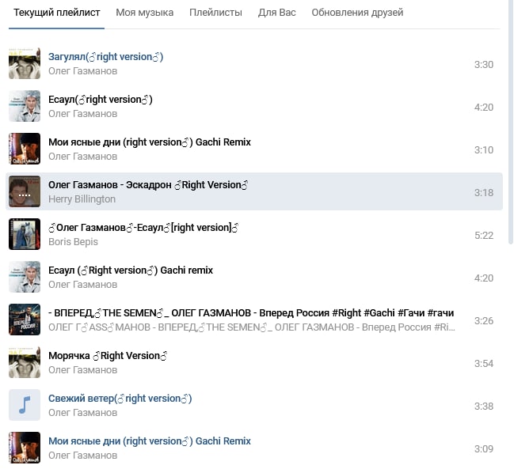Click music note icon of Свежий ветер
Viewport: 514px width, 469px height.
[x=25, y=405]
